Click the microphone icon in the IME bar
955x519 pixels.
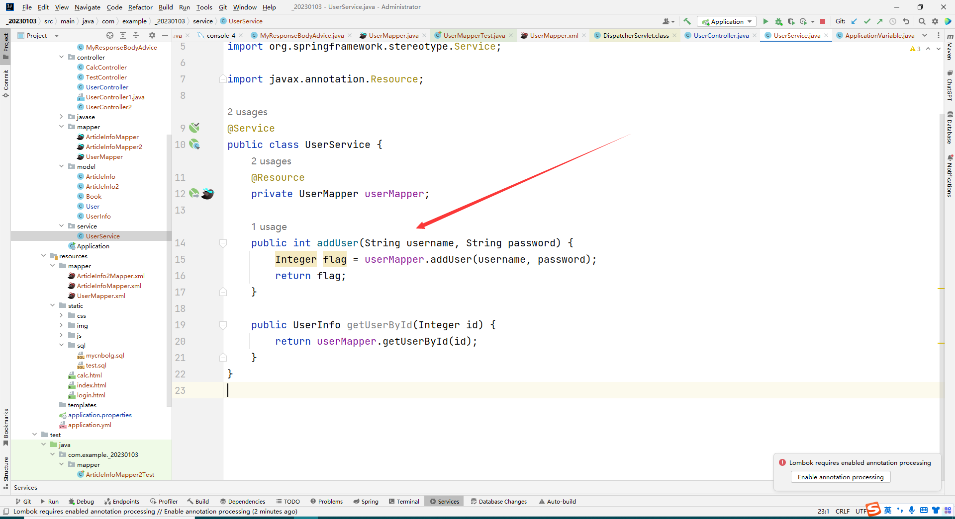[x=912, y=511]
